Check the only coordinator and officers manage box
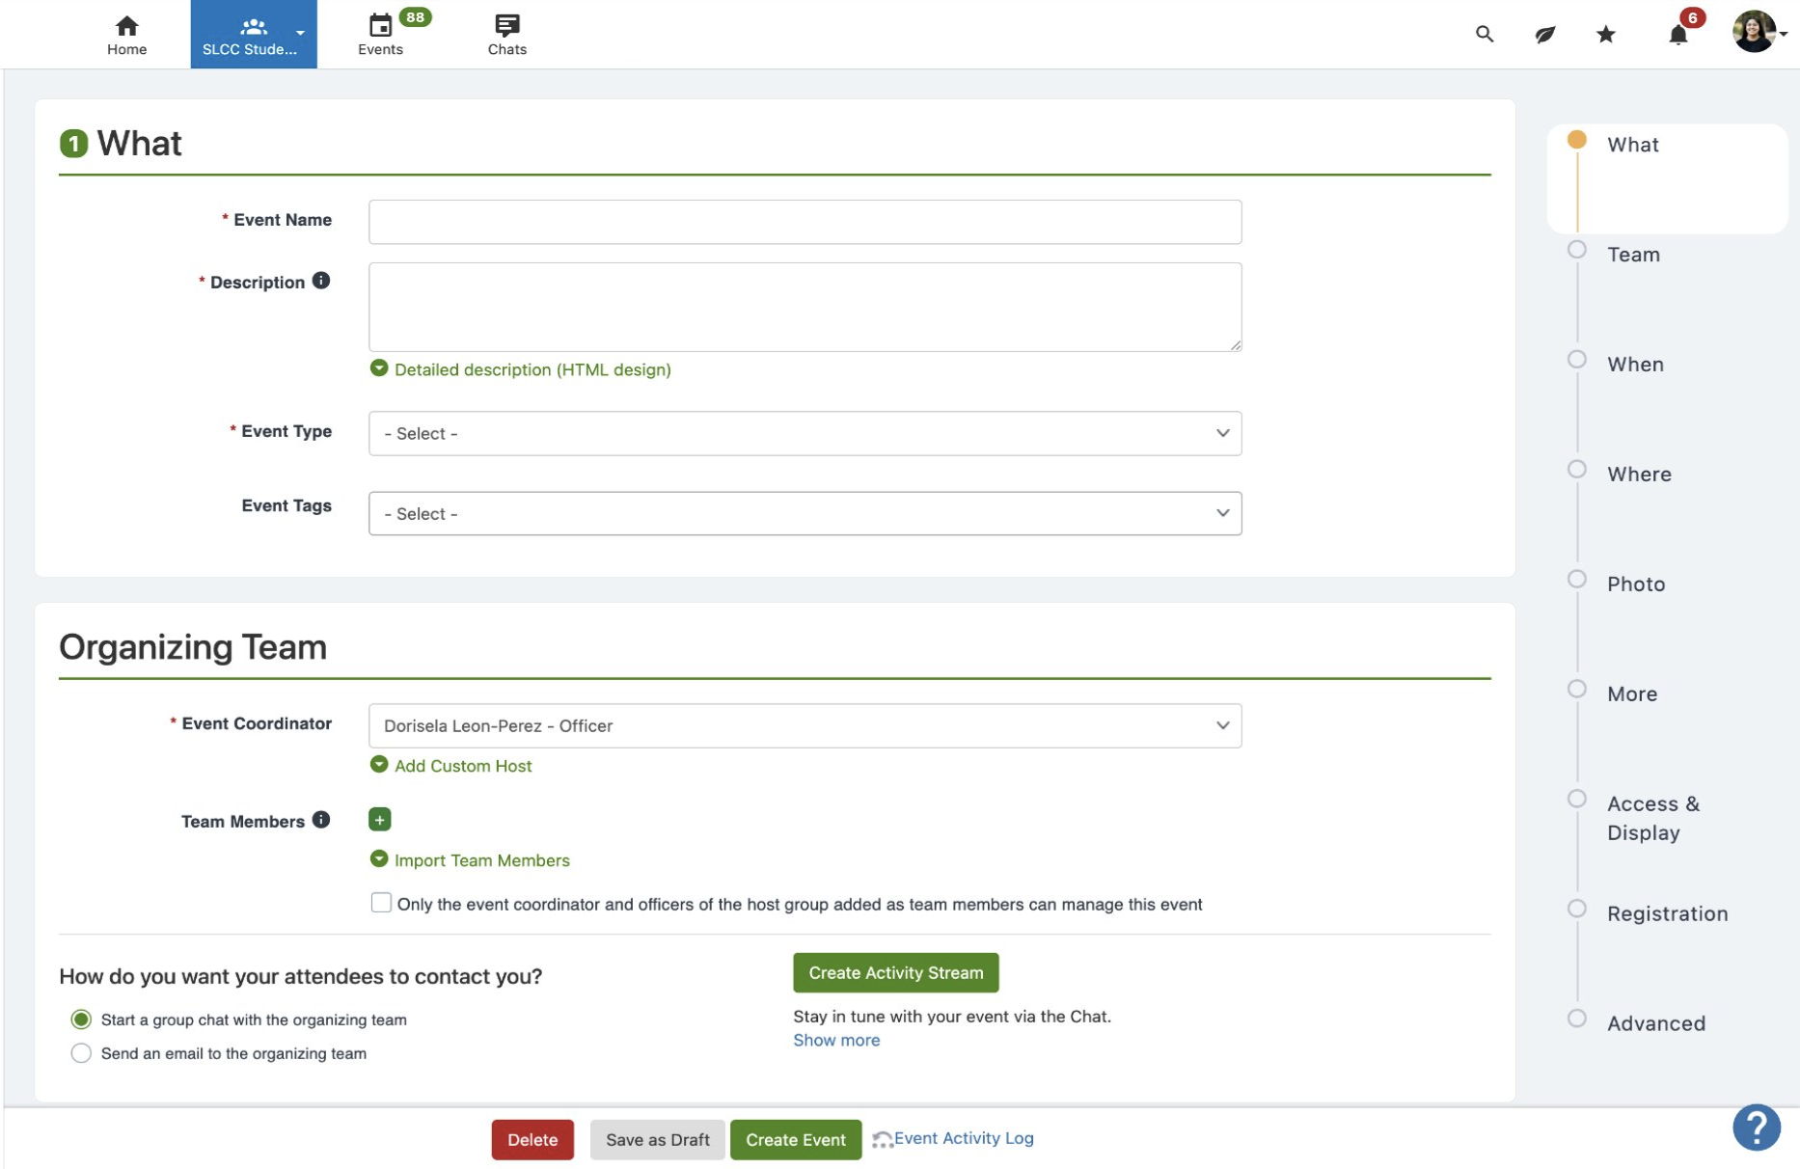This screenshot has height=1169, width=1800. [x=381, y=903]
